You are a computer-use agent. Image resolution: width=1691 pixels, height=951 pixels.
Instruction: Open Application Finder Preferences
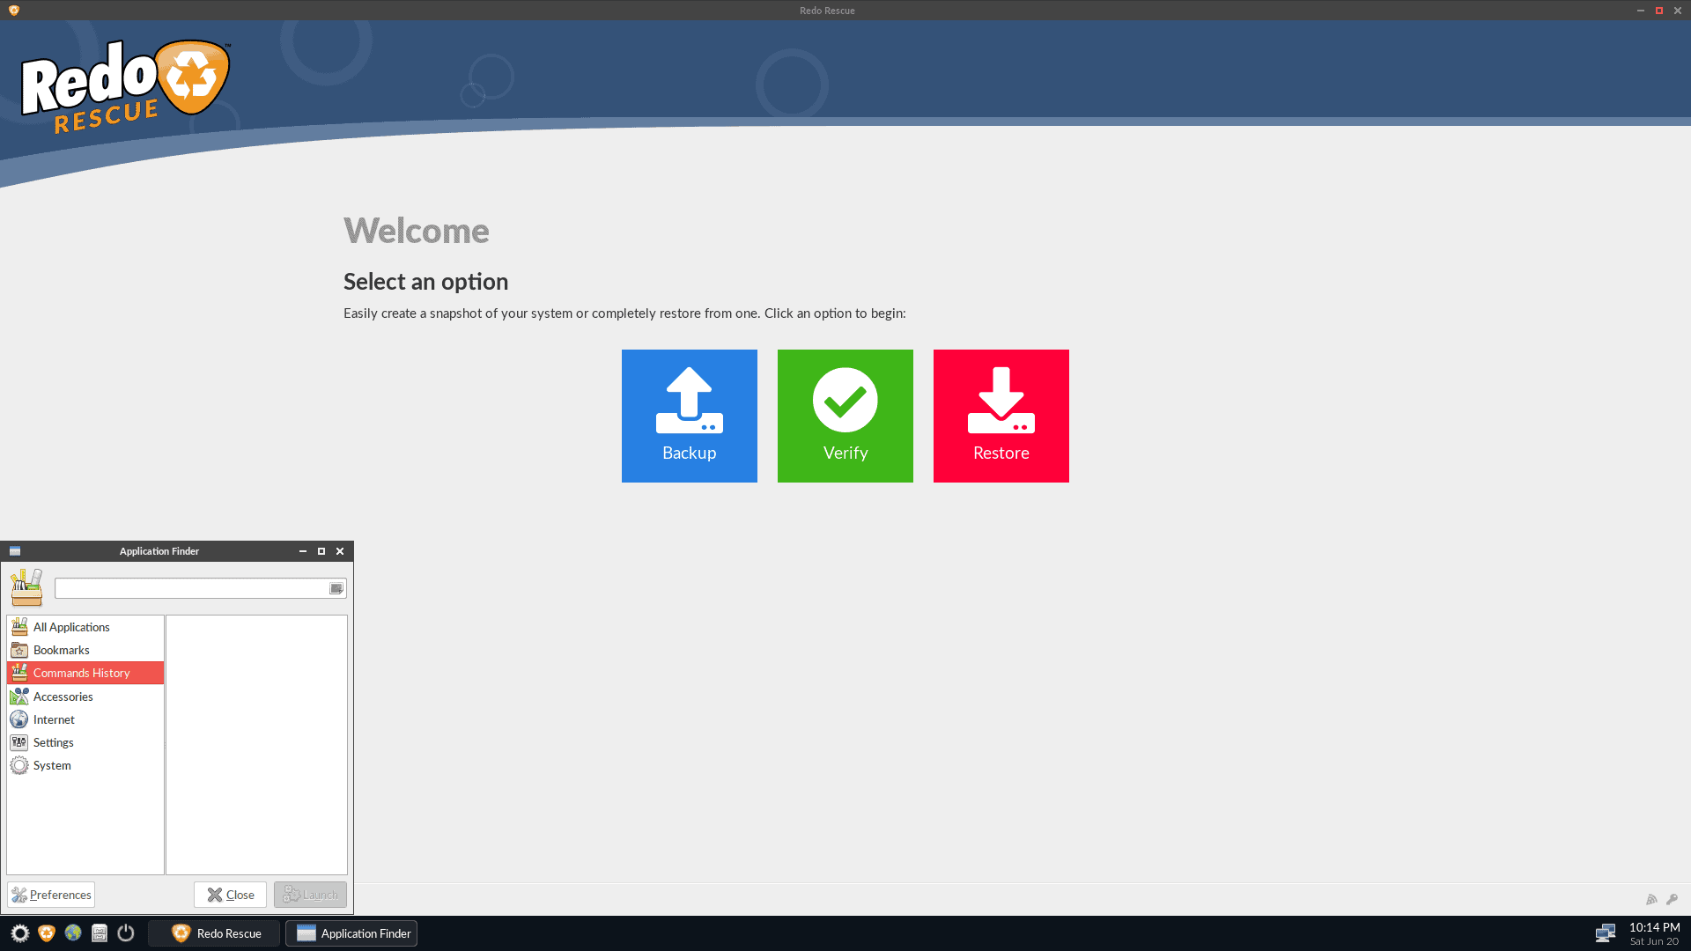point(51,895)
